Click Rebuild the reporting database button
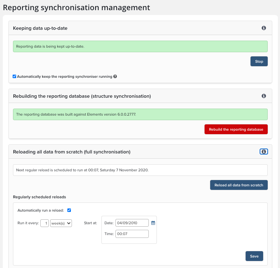The image size is (280, 268). tap(236, 129)
